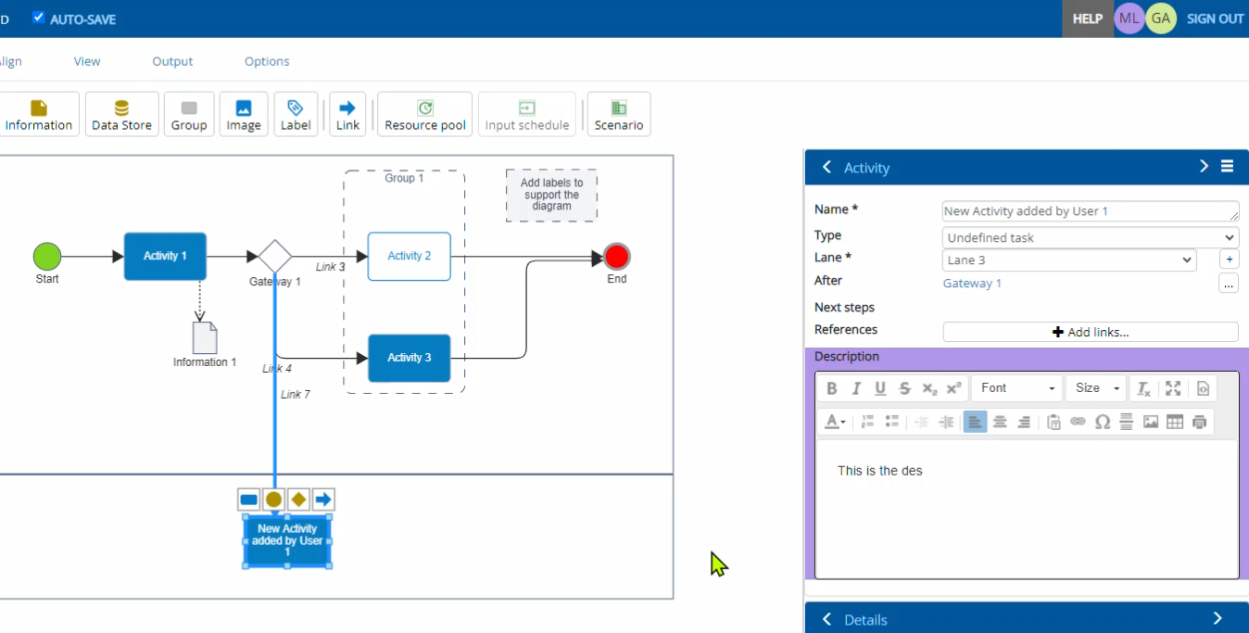Click the Scenario toolbar button
This screenshot has width=1249, height=633.
(618, 114)
